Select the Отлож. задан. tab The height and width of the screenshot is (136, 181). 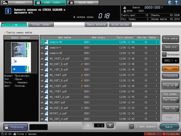(41, 25)
